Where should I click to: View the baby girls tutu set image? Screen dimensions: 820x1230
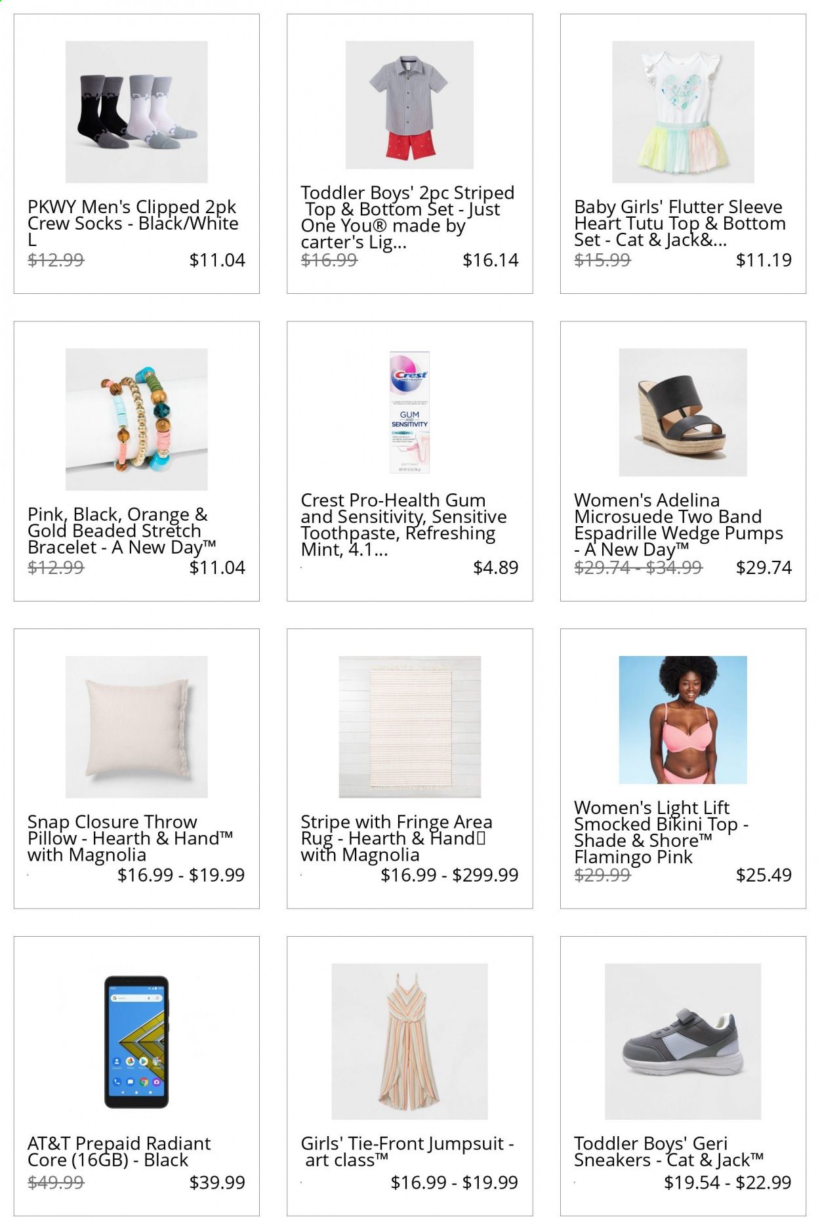point(683,112)
